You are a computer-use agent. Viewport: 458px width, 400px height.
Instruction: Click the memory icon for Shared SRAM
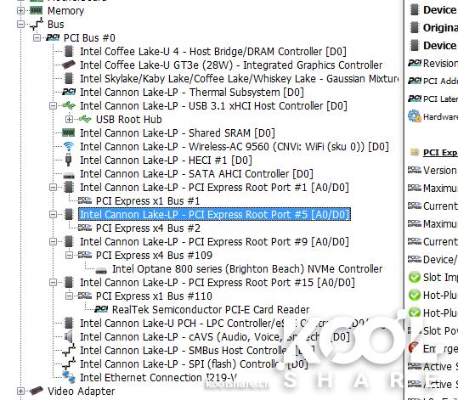(69, 132)
